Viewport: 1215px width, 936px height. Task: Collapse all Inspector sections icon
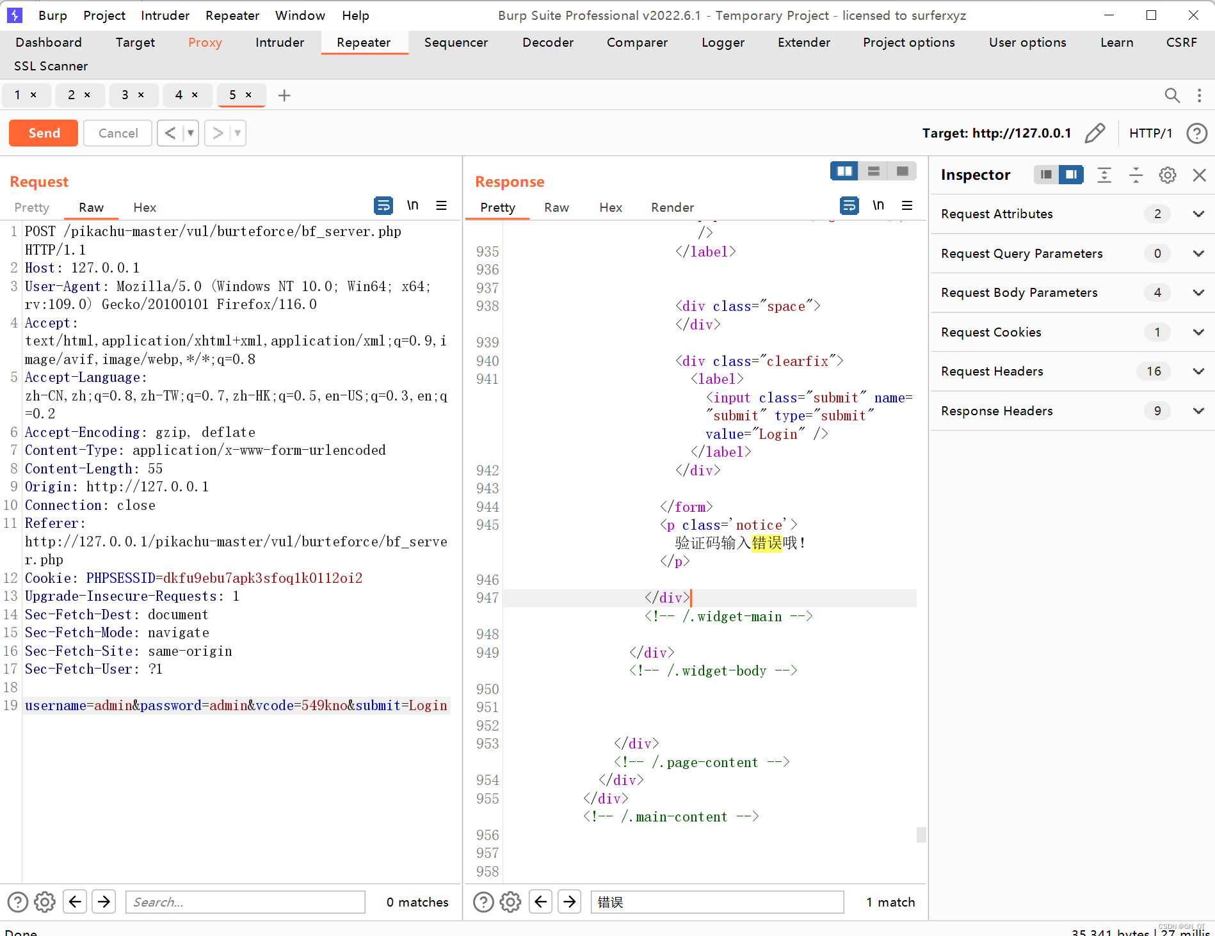pos(1136,175)
